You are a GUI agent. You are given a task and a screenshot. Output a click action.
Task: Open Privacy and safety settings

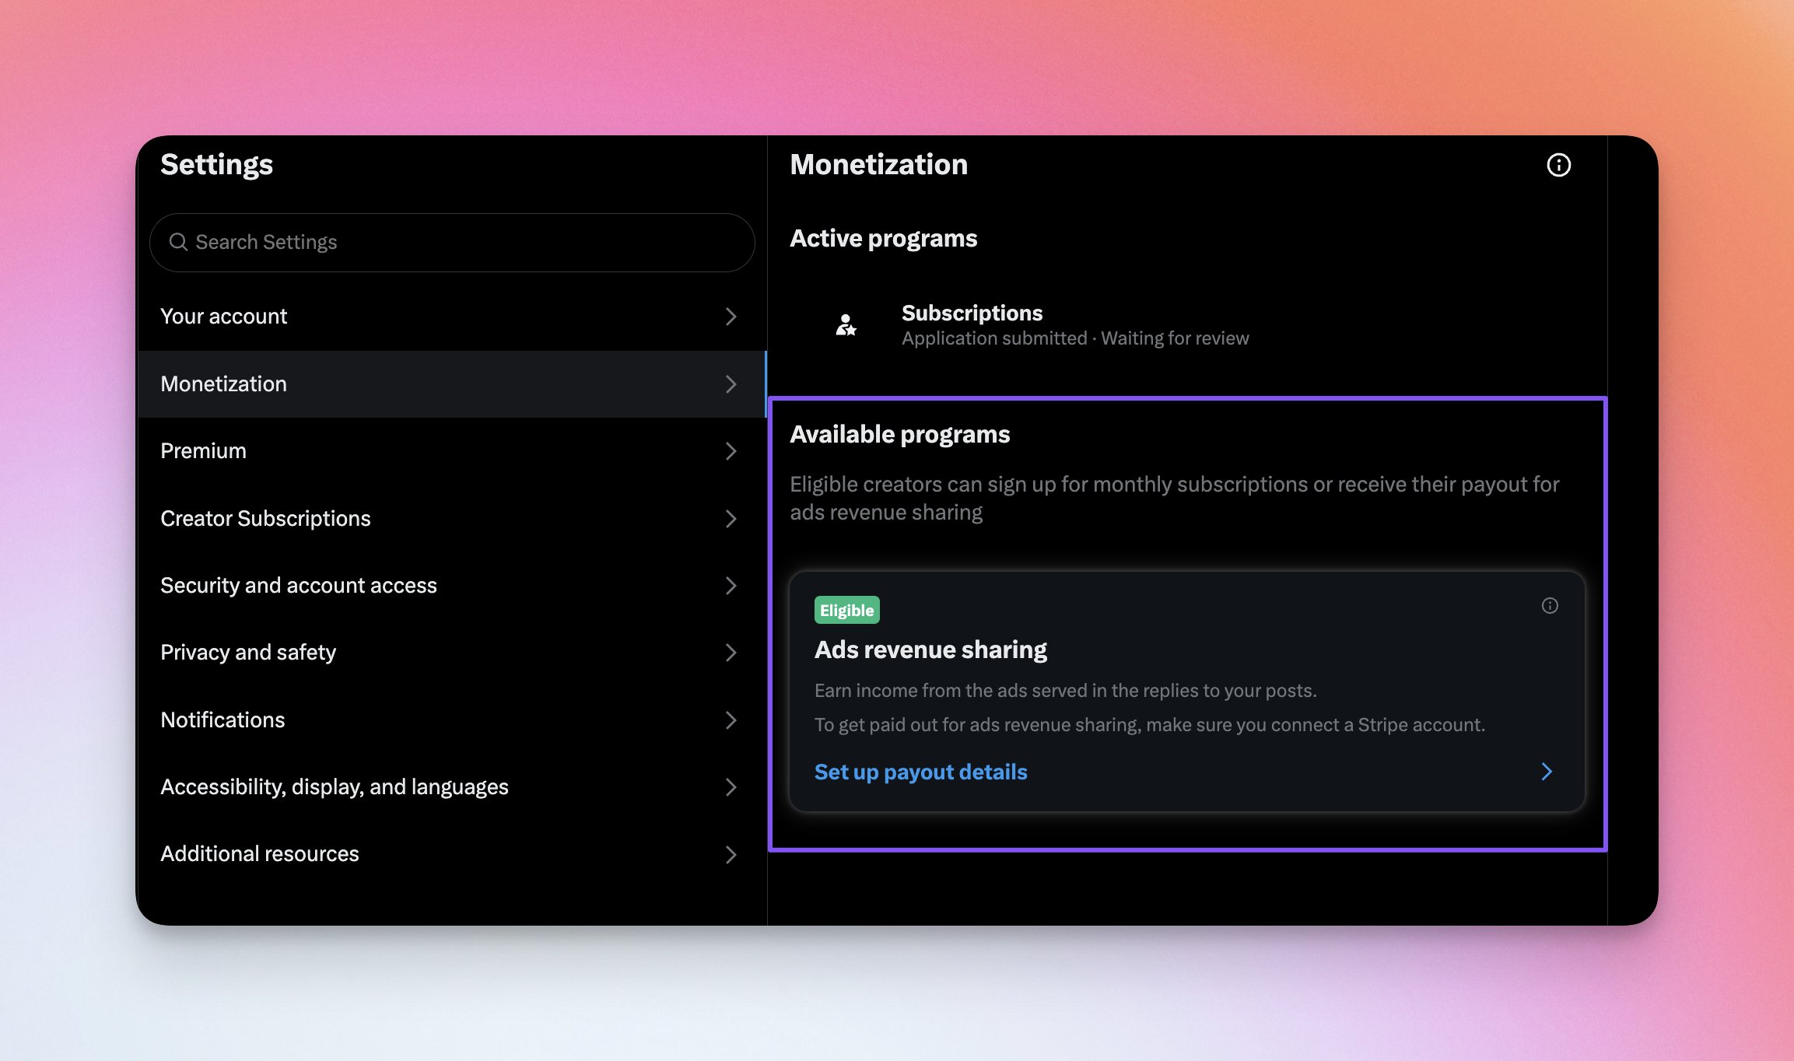tap(451, 653)
